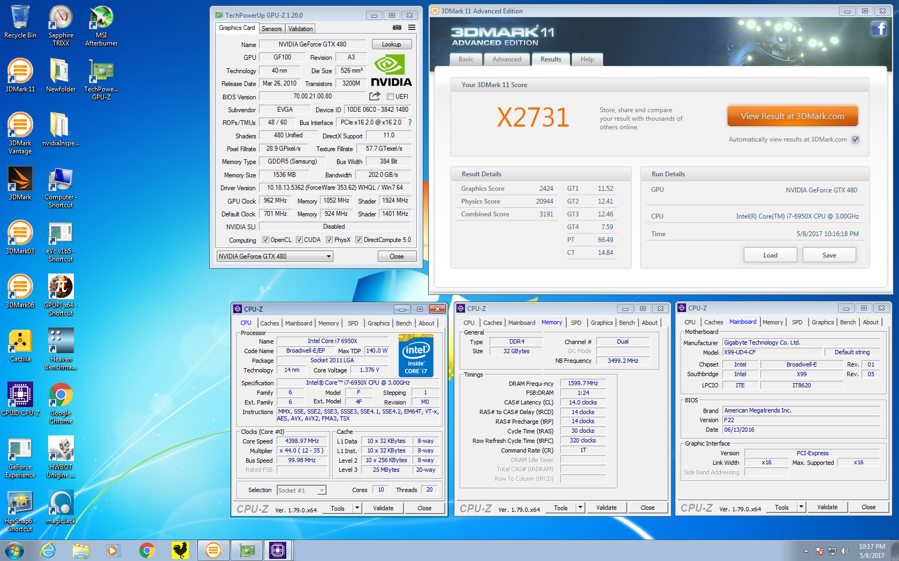Open Socket #1 selection dropdown

301,490
